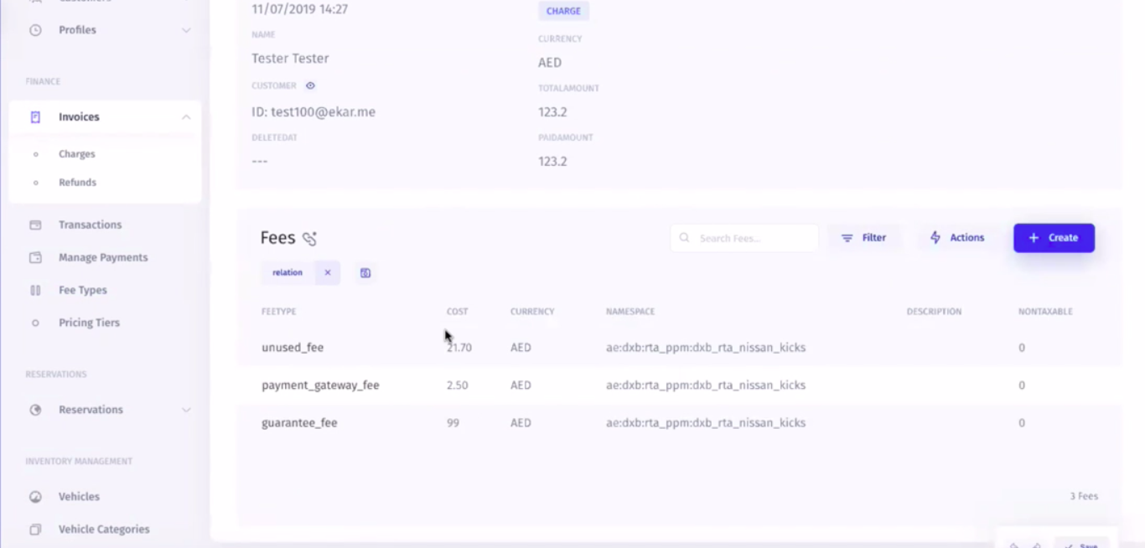Click the Save button at bottom right
The width and height of the screenshot is (1145, 548).
[x=1081, y=544]
